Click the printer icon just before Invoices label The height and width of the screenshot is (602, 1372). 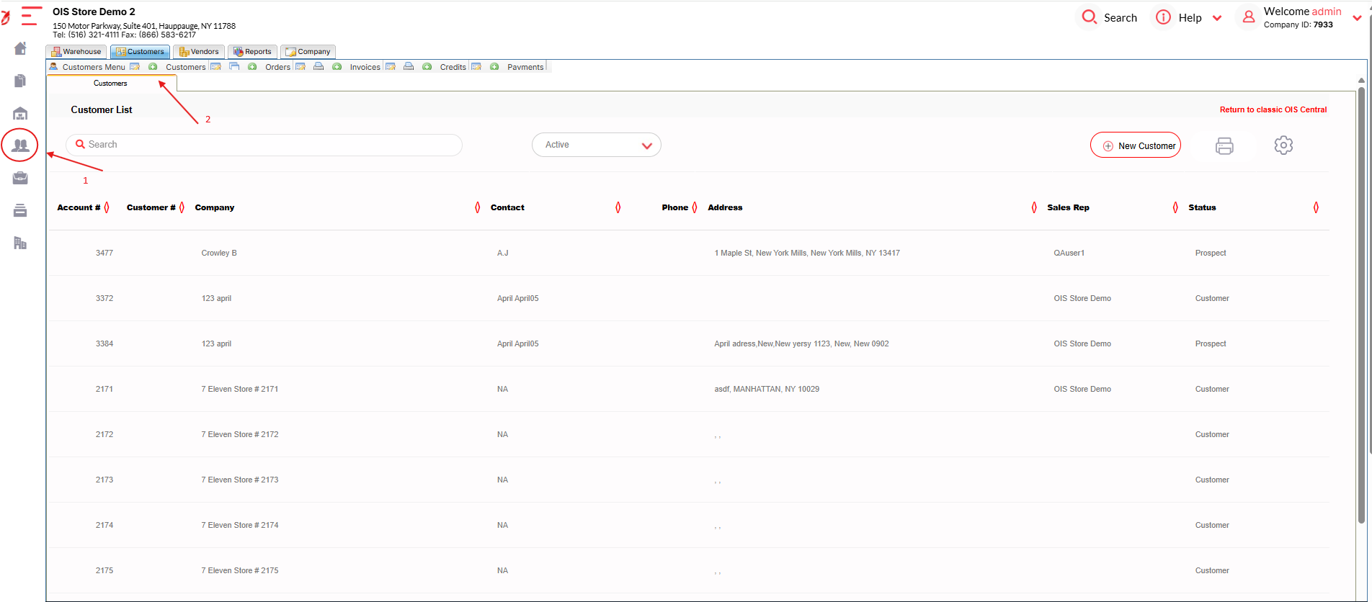click(318, 66)
